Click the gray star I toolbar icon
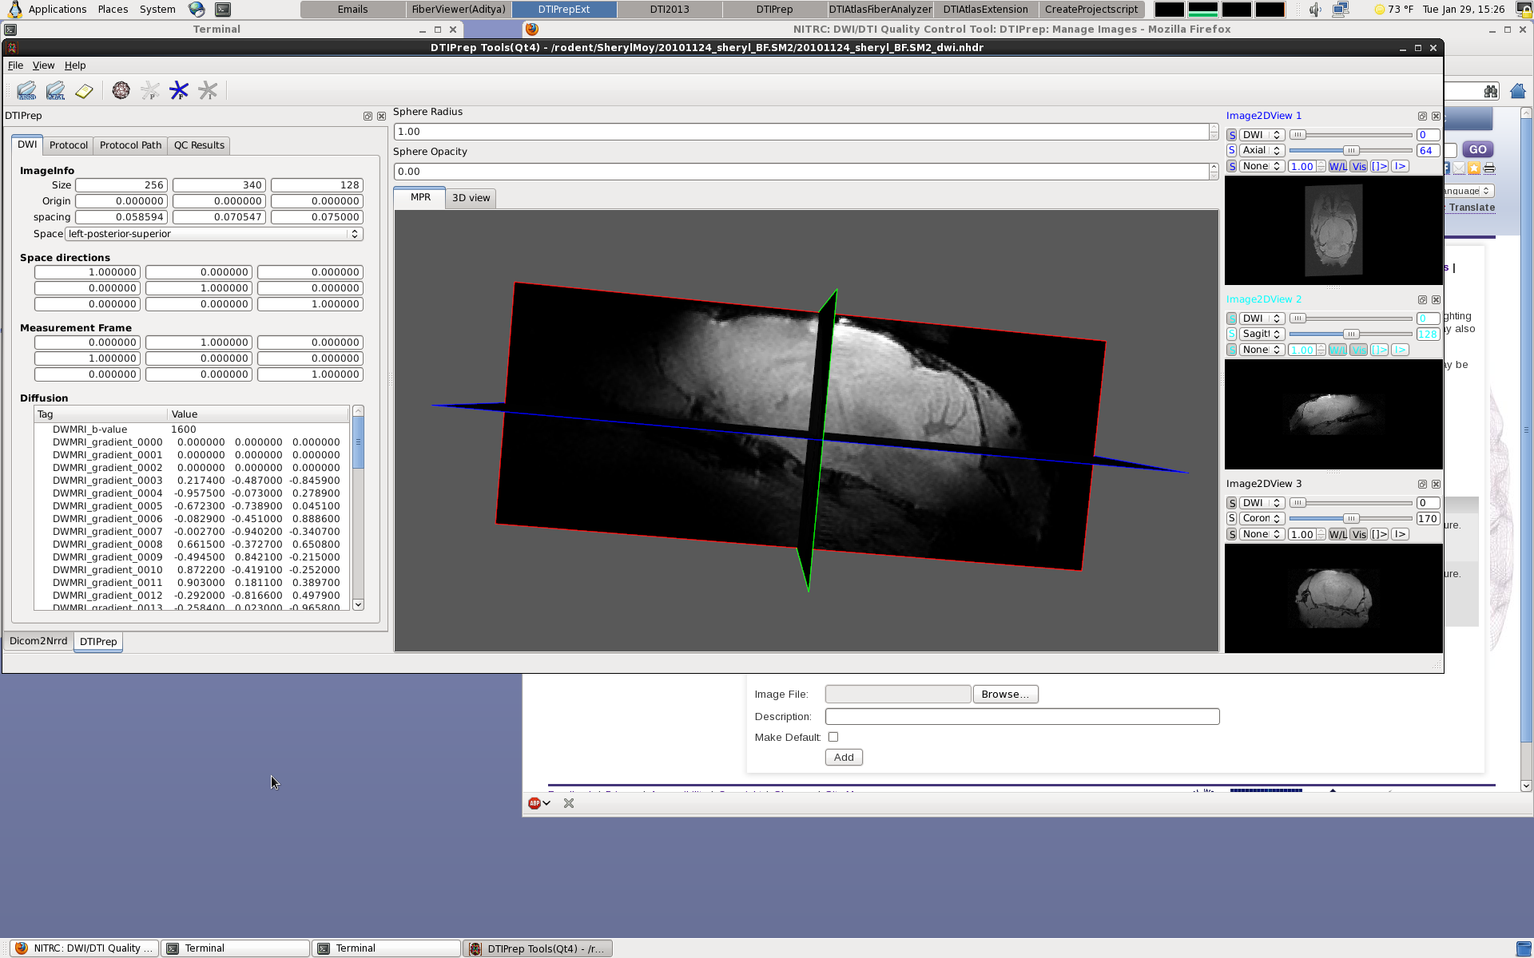This screenshot has height=958, width=1534. [x=208, y=90]
